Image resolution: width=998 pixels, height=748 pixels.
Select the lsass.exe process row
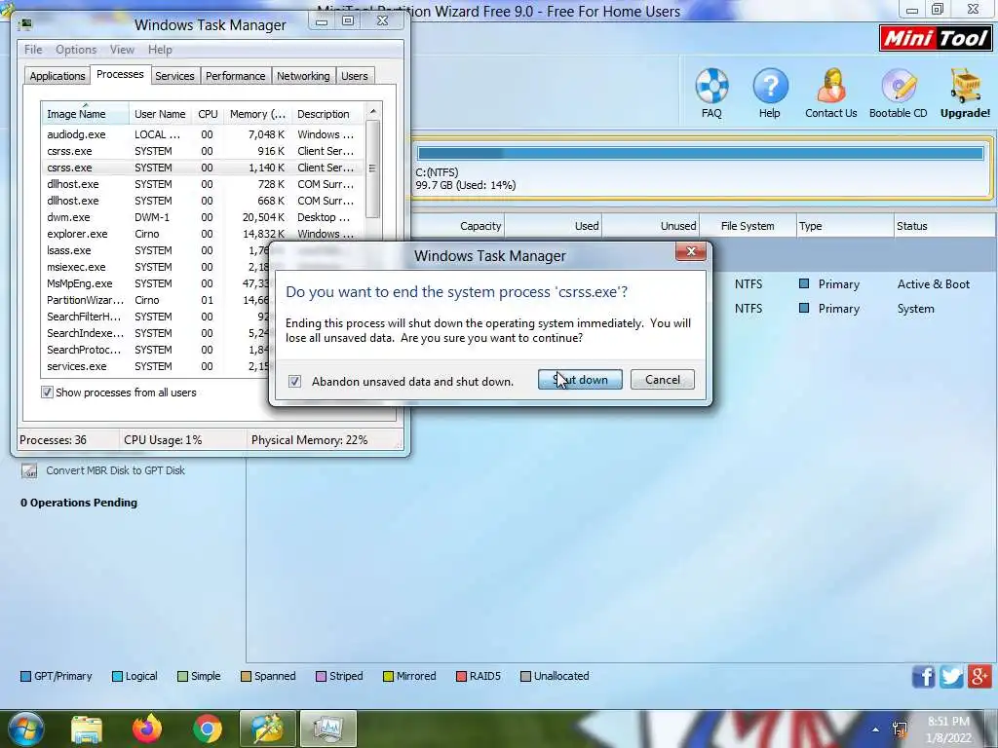(156, 250)
